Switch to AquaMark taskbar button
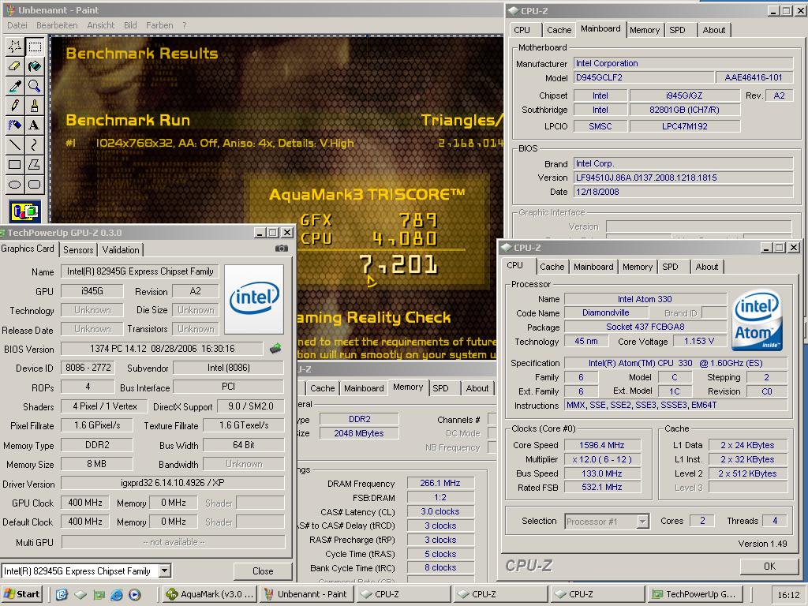 [x=209, y=594]
